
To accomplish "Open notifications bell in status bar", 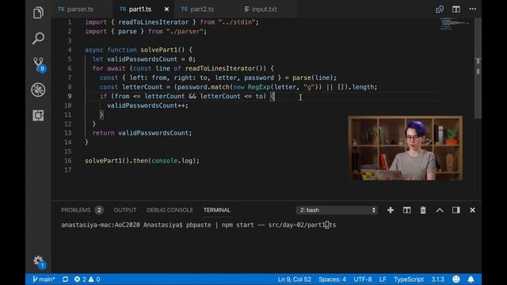I will pyautogui.click(x=471, y=279).
